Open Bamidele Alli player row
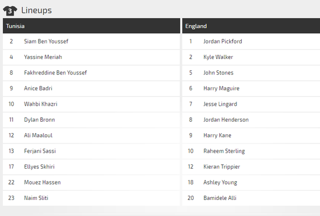Viewport: 320px width, 216px height. tap(251, 198)
